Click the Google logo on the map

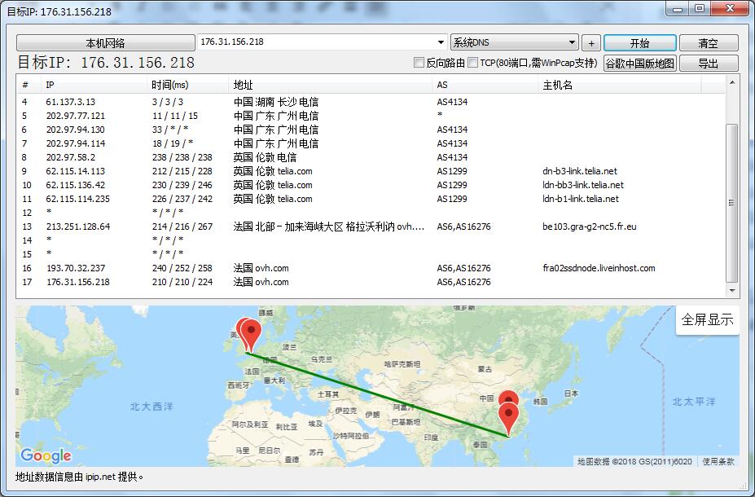coord(46,455)
